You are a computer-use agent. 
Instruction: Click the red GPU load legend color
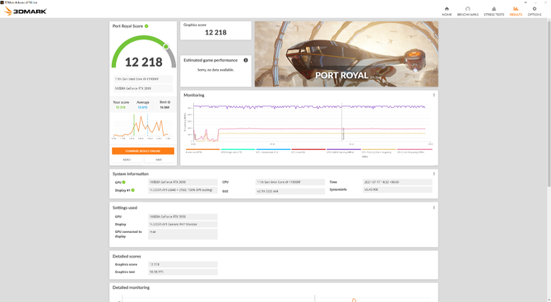point(308,150)
